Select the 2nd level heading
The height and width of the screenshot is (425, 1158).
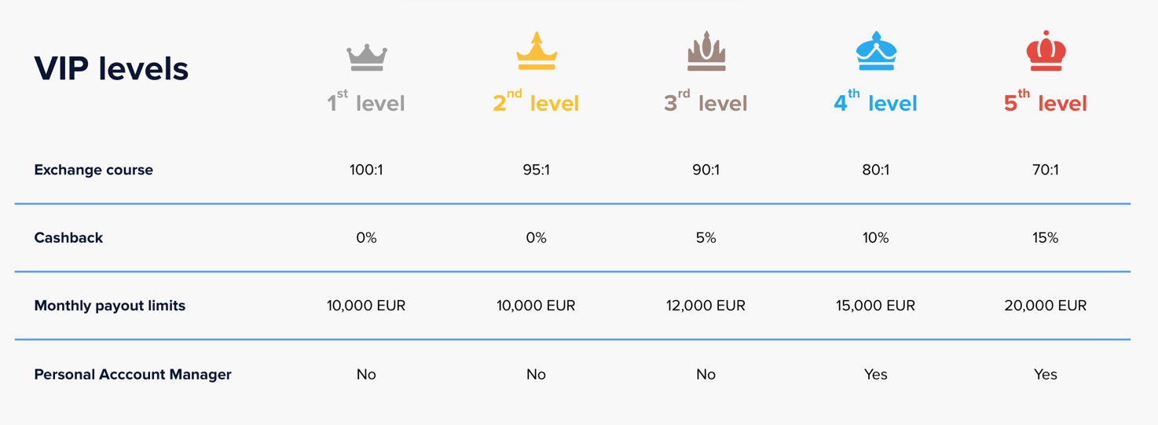536,101
